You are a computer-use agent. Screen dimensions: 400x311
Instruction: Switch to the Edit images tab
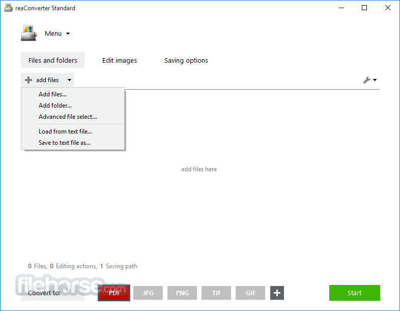pyautogui.click(x=120, y=60)
